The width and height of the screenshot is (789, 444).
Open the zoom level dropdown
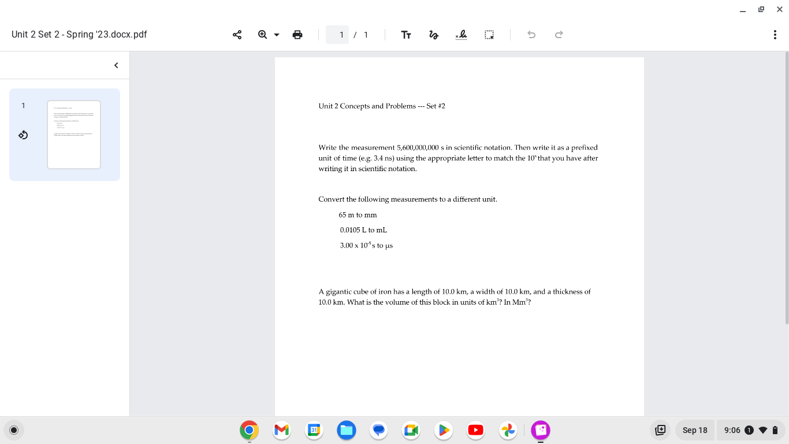(x=276, y=35)
